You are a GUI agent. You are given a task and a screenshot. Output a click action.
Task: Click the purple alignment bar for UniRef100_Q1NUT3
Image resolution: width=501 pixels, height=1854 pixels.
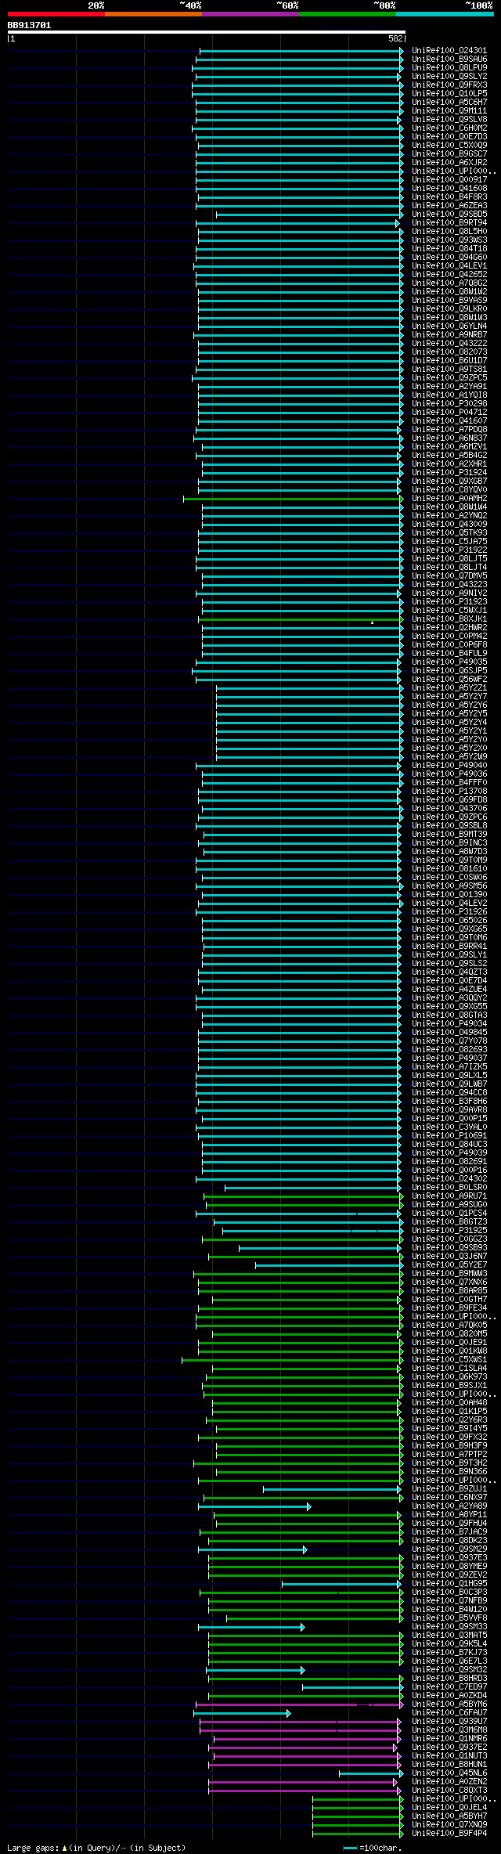308,1756
